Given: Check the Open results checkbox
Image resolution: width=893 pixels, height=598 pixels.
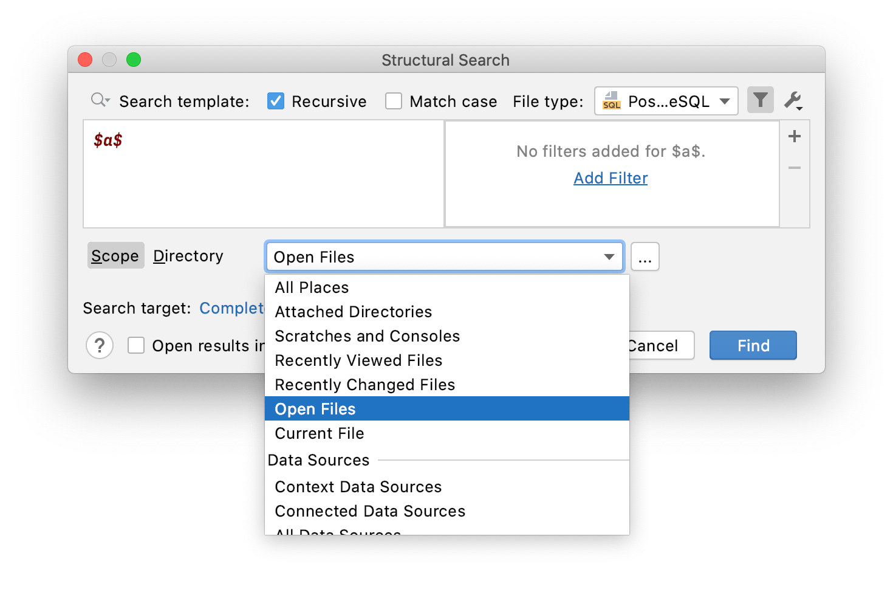Looking at the screenshot, I should tap(135, 345).
